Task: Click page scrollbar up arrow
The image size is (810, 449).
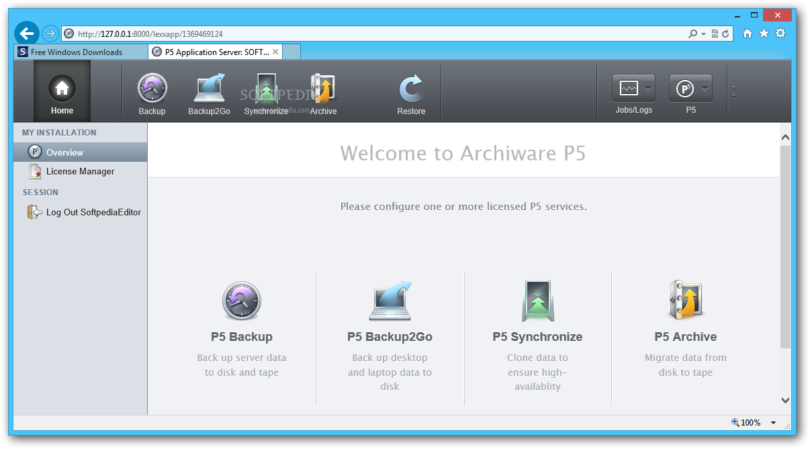Action: pos(785,137)
